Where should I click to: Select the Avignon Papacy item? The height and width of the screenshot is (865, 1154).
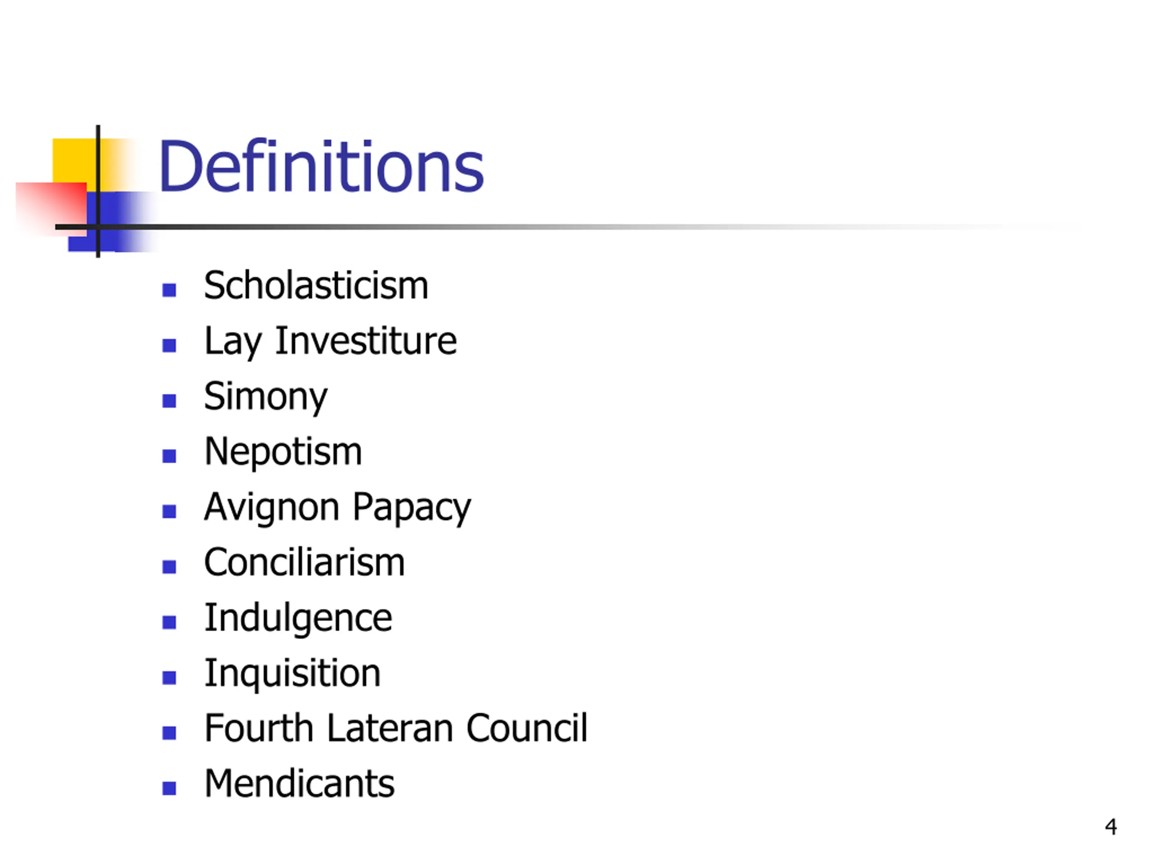click(338, 507)
